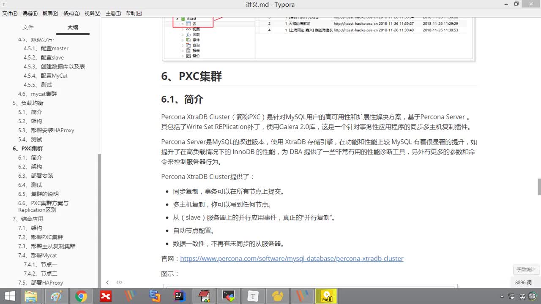Switch to the 文件 sidebar tab
The image size is (541, 304).
pyautogui.click(x=28, y=27)
